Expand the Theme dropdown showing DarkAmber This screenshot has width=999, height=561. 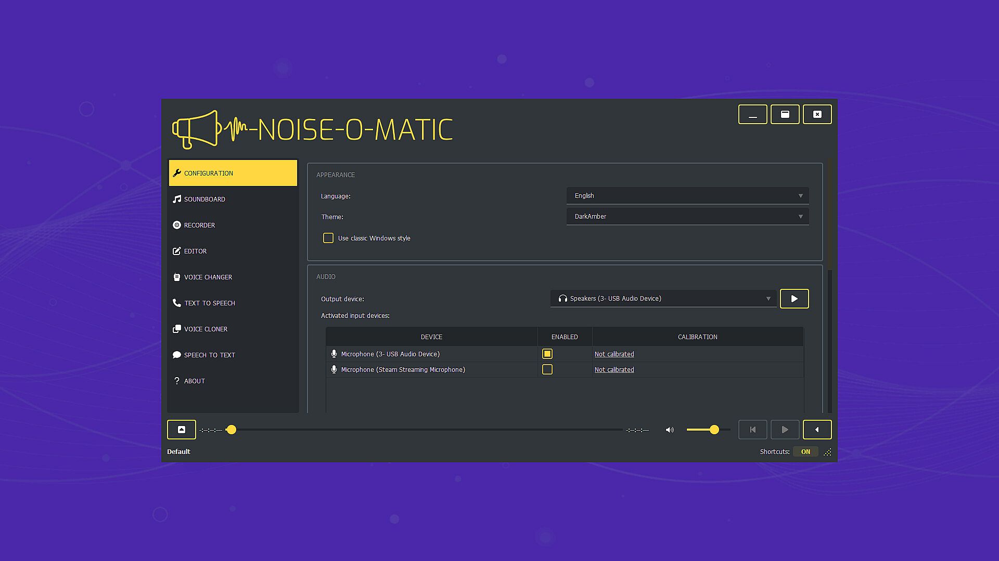coord(687,217)
